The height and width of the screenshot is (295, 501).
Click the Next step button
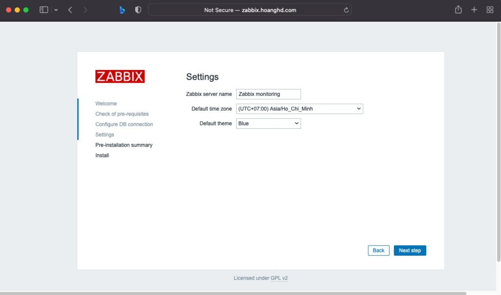(410, 250)
